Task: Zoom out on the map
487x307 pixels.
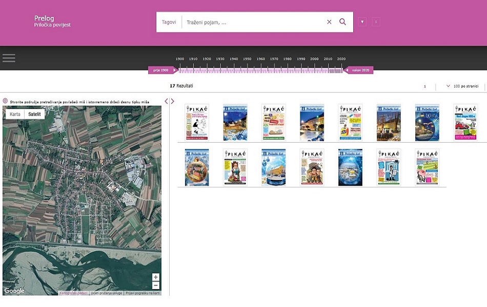Action: 156,286
